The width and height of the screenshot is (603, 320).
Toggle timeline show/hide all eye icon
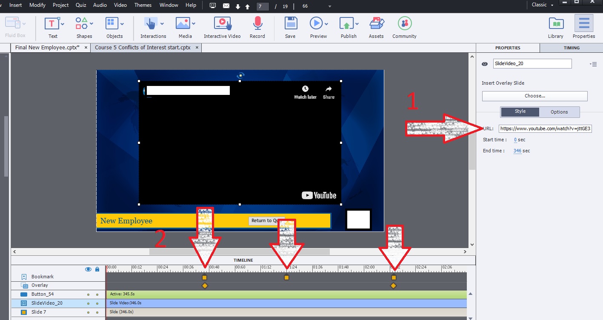[x=88, y=269]
